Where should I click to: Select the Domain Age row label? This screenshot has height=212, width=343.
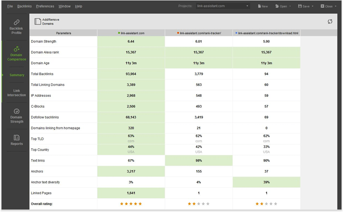coord(40,63)
